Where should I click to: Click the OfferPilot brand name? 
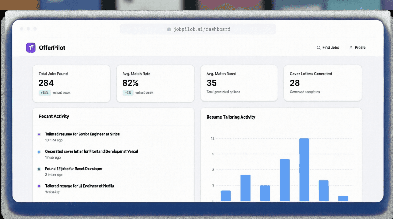click(x=52, y=48)
